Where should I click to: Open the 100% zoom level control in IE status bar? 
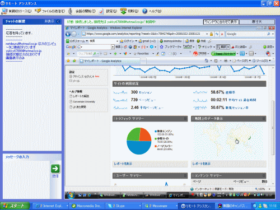tap(263, 189)
